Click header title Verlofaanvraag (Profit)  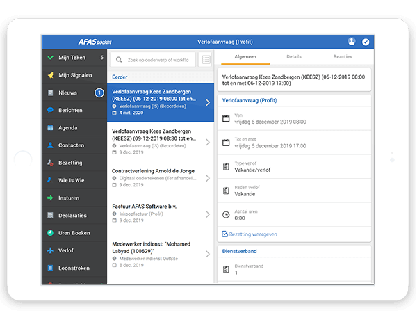(x=225, y=42)
